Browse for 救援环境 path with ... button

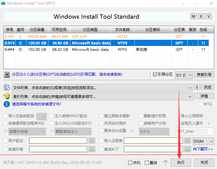pos(92,149)
